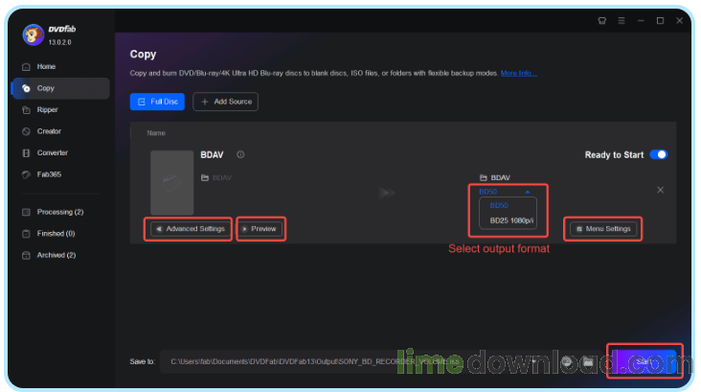701x392 pixels.
Task: Click the Name column header
Action: point(156,133)
